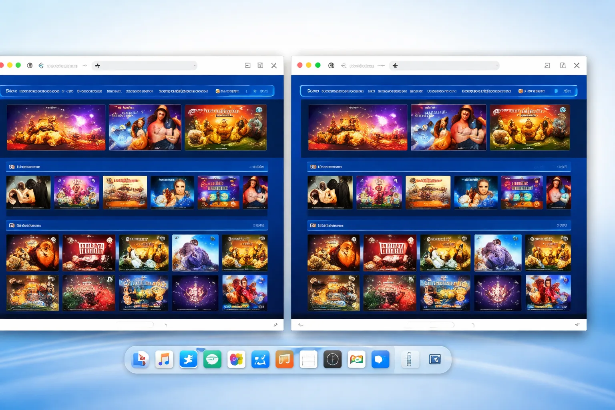Click the bookmark page icon in left window toolbar
Screen dimensions: 615x410
tap(260, 65)
